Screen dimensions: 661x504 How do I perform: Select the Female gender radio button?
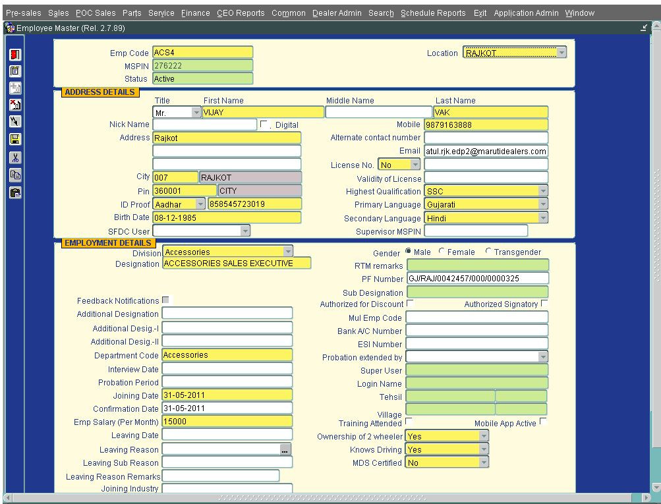pos(442,252)
